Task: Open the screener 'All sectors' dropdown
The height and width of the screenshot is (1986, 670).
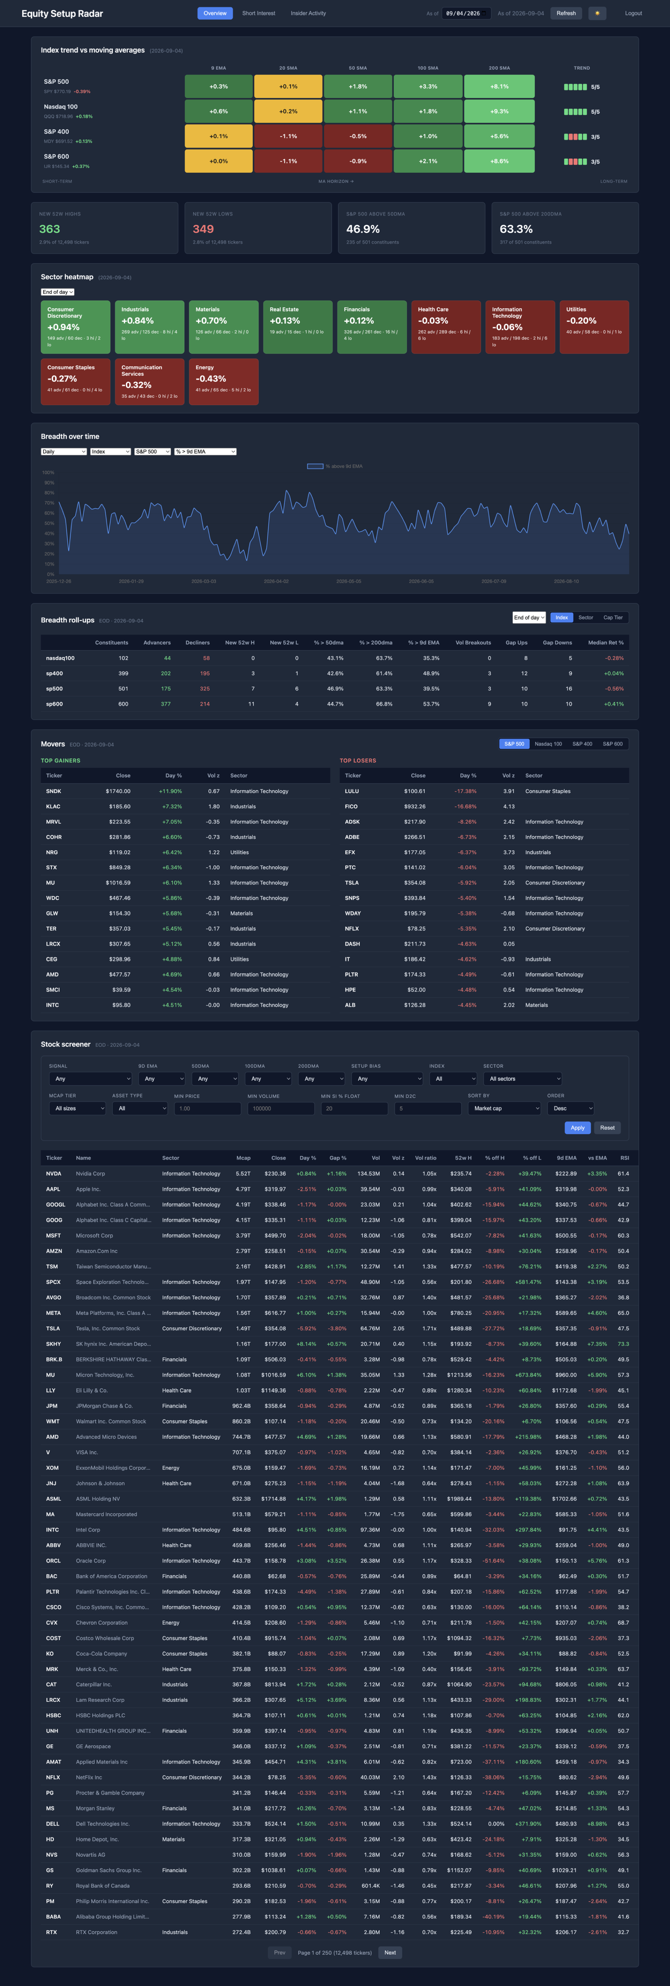Action: [523, 1079]
